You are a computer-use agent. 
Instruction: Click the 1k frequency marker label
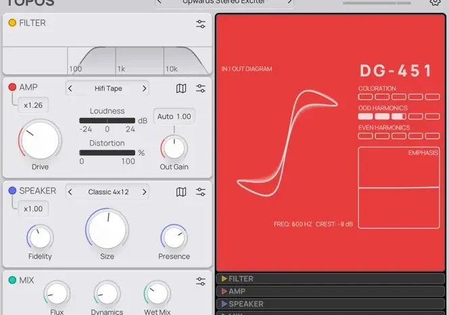coord(122,69)
